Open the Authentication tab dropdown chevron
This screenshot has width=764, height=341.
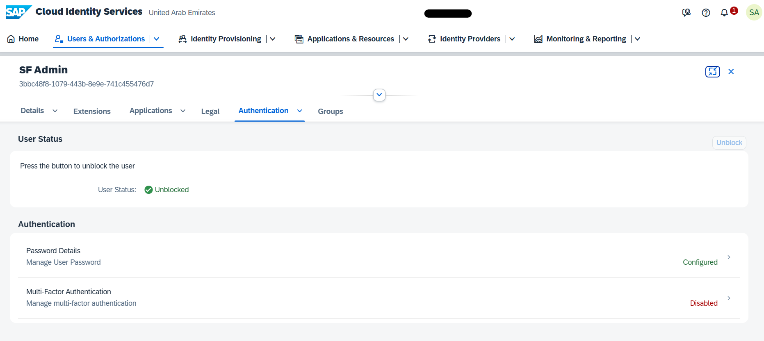tap(300, 111)
